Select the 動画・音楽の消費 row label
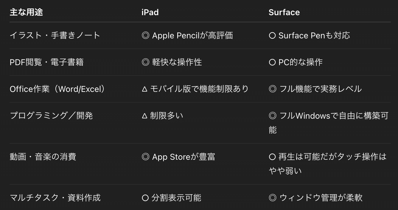The image size is (398, 210). 43,157
